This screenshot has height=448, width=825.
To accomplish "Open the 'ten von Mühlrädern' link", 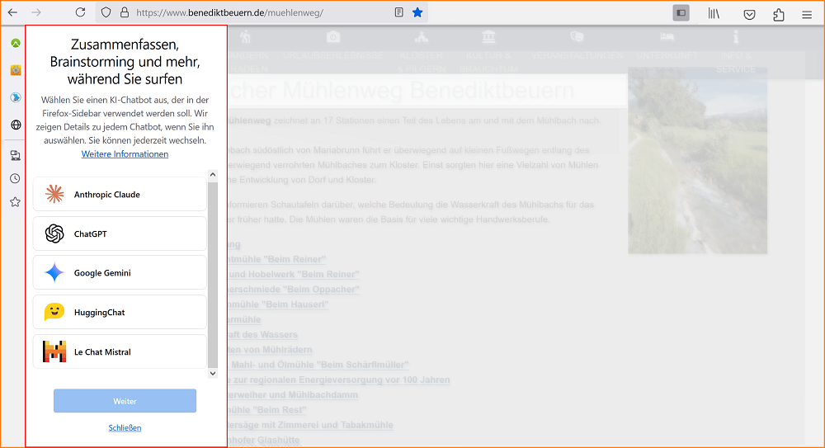I will click(271, 350).
